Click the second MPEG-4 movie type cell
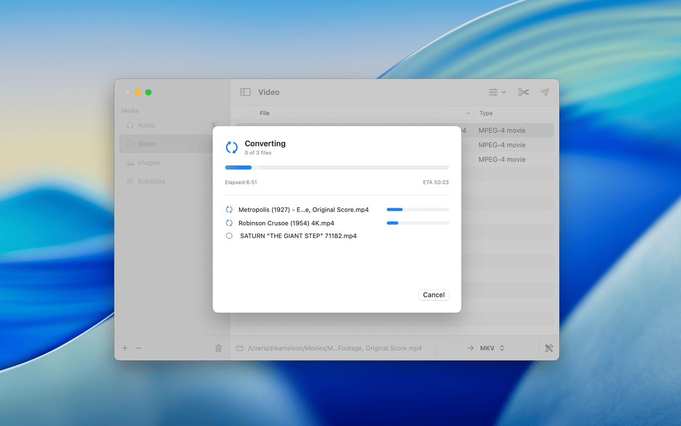 pos(502,145)
